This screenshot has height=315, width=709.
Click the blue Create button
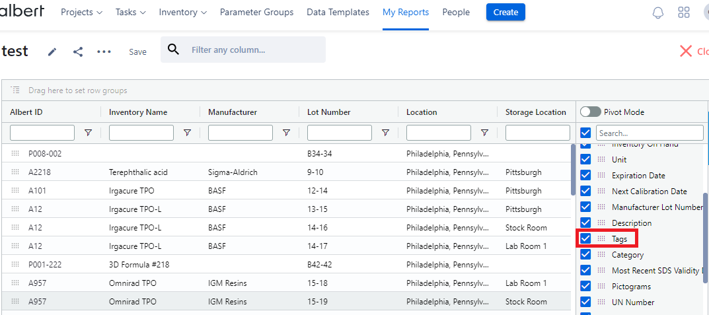pos(505,12)
